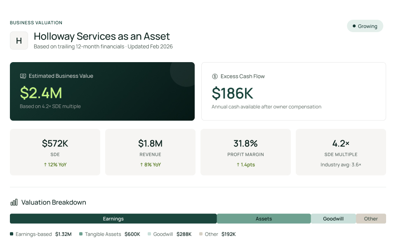Click the $186K cash flow value
Screen dimensions: 396x251
(x=232, y=93)
